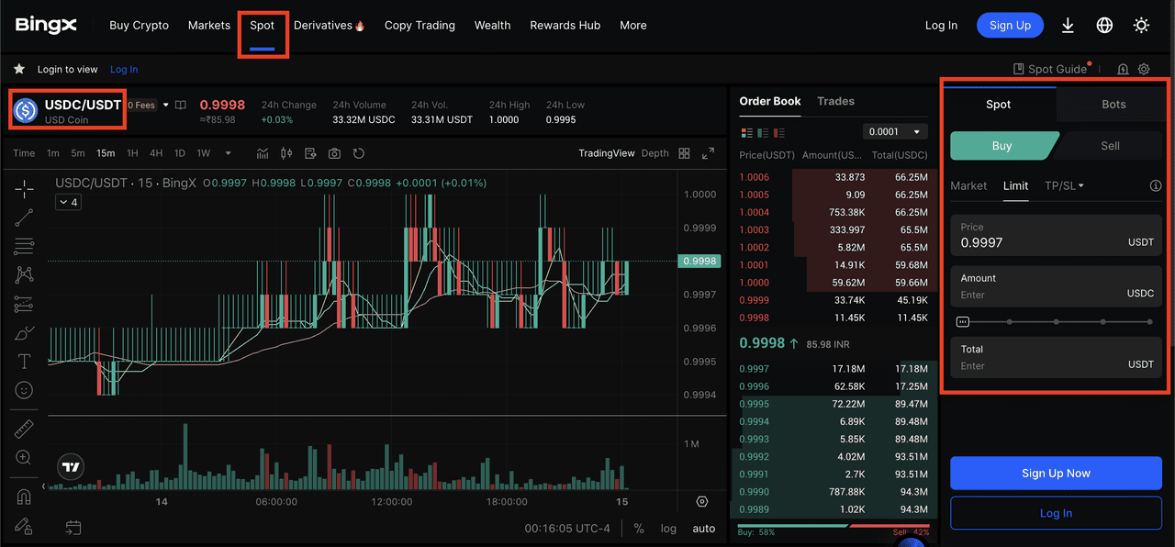Click the Log In link next to Login to view
The width and height of the screenshot is (1175, 547).
[x=124, y=70]
